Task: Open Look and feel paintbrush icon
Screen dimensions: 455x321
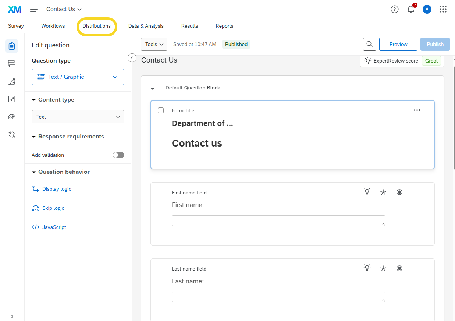Action: tap(12, 81)
